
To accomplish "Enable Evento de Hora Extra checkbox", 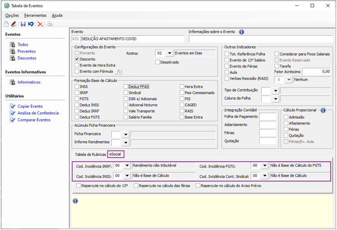I will [x=77, y=65].
